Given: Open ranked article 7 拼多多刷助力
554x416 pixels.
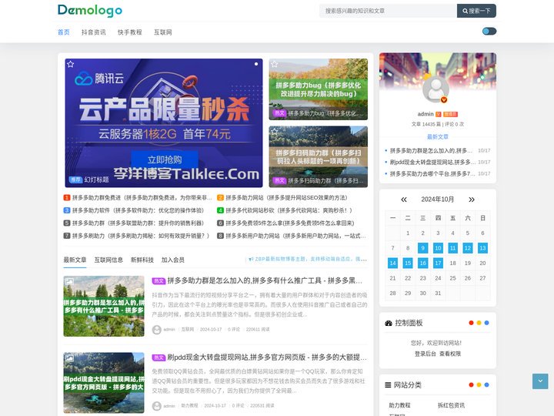Looking at the screenshot, I should tap(136, 236).
